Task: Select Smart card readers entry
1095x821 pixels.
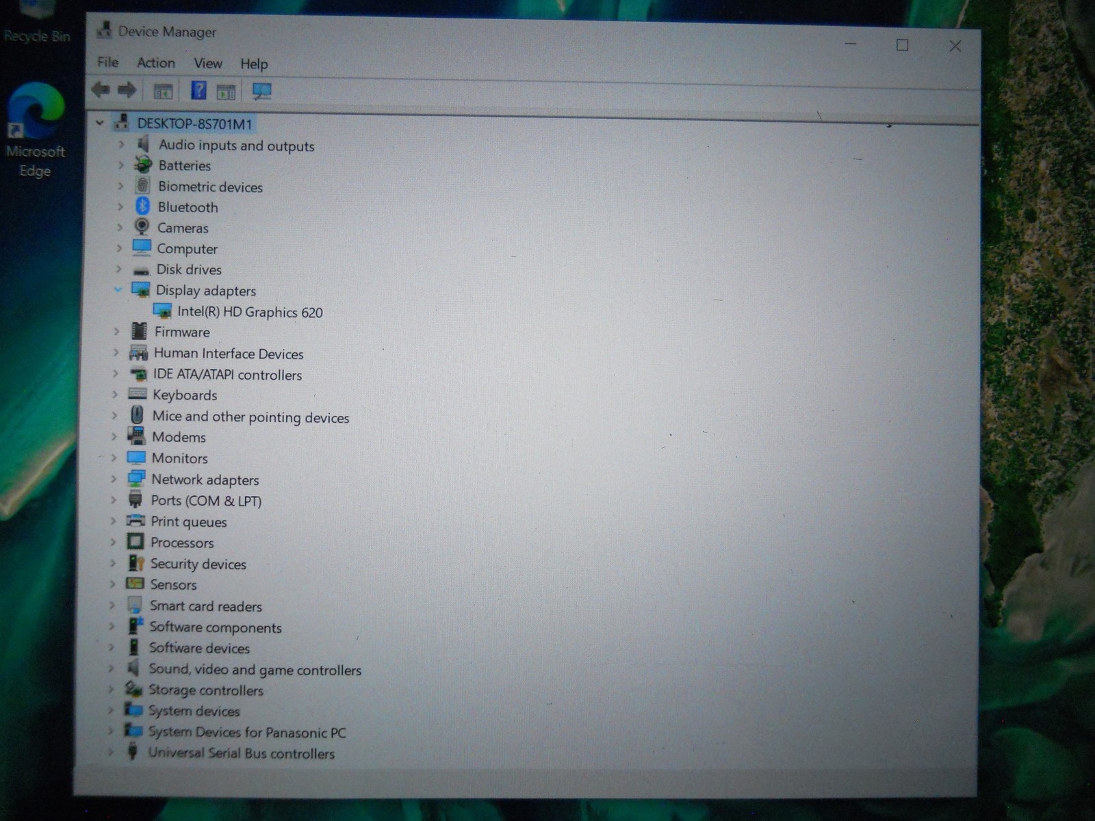Action: tap(206, 606)
